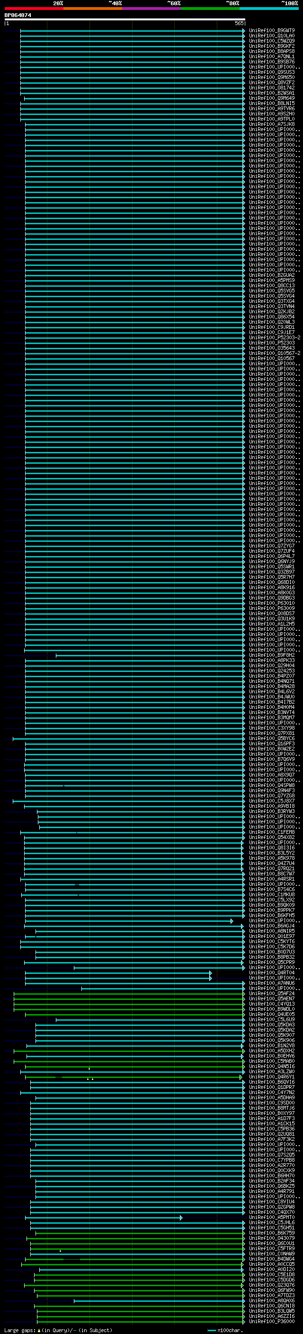The width and height of the screenshot is (303, 1334).
Task: Select hit UniRef100_B4PZ07
Action: click(271, 676)
